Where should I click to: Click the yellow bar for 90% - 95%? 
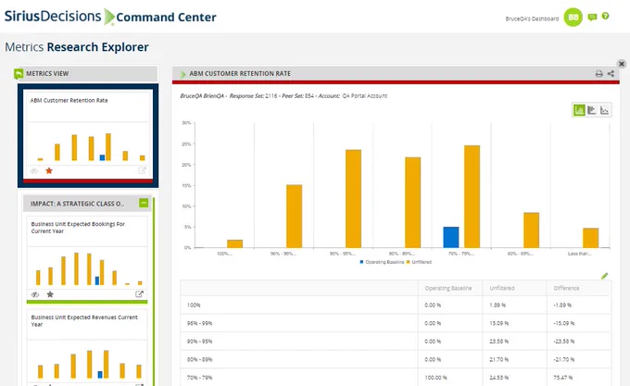(353, 199)
